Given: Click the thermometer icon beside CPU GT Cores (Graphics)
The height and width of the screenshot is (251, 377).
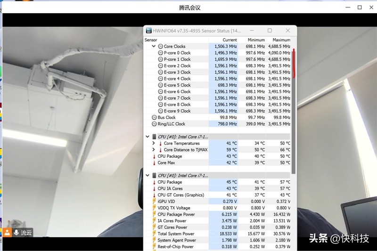Looking at the screenshot, I should pos(154,195).
